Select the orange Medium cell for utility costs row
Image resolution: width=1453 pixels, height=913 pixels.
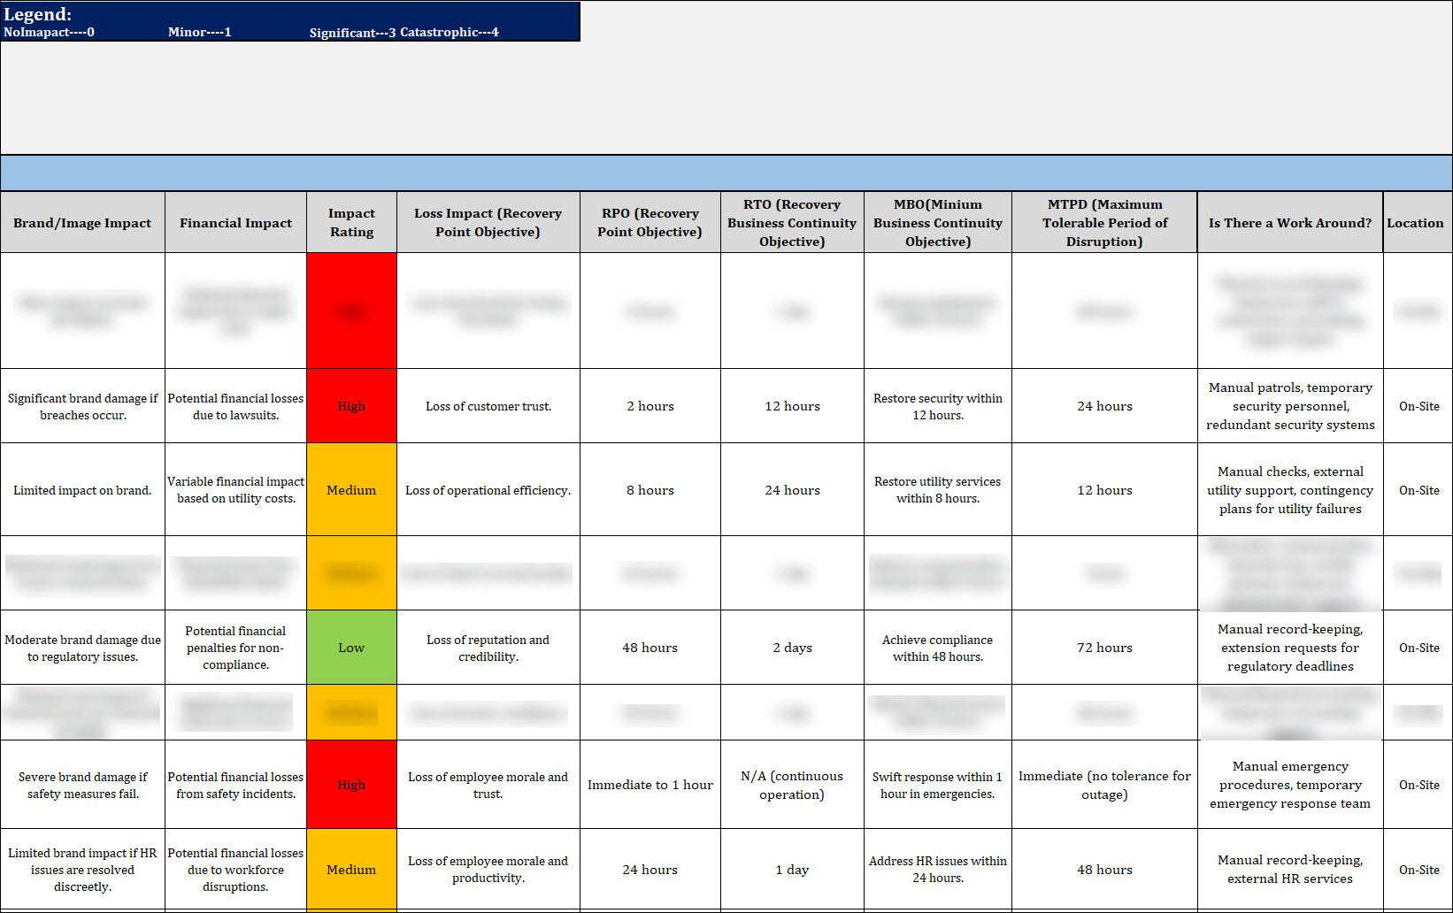pyautogui.click(x=351, y=490)
